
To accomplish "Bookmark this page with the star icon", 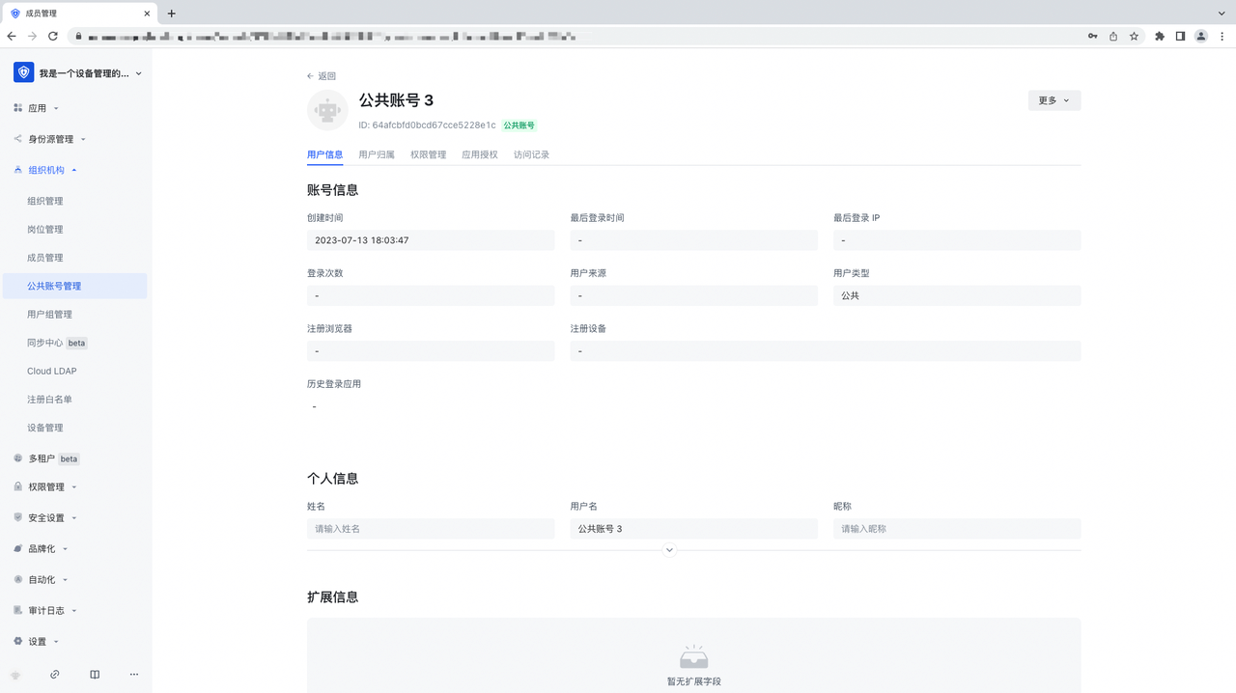I will [1134, 36].
